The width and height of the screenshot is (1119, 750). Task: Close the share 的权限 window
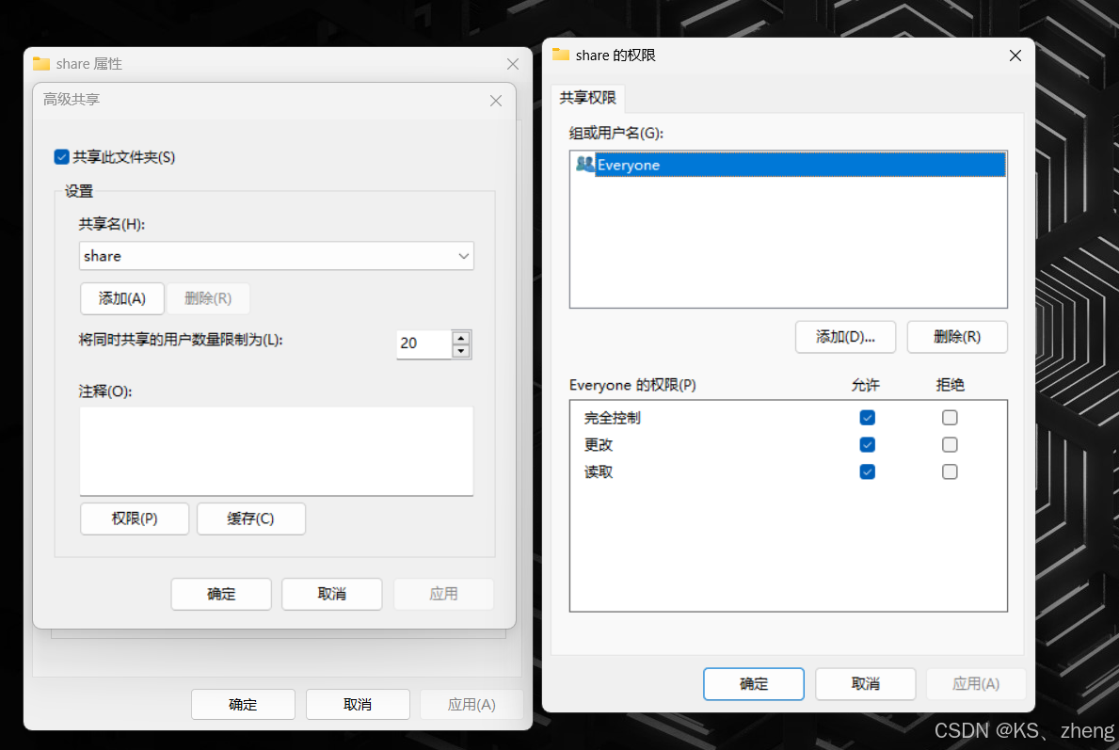pyautogui.click(x=1015, y=56)
